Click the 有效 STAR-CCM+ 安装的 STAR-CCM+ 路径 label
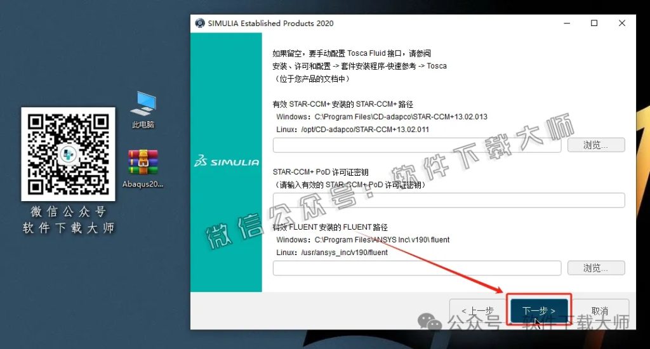This screenshot has height=349, width=650. coord(343,104)
